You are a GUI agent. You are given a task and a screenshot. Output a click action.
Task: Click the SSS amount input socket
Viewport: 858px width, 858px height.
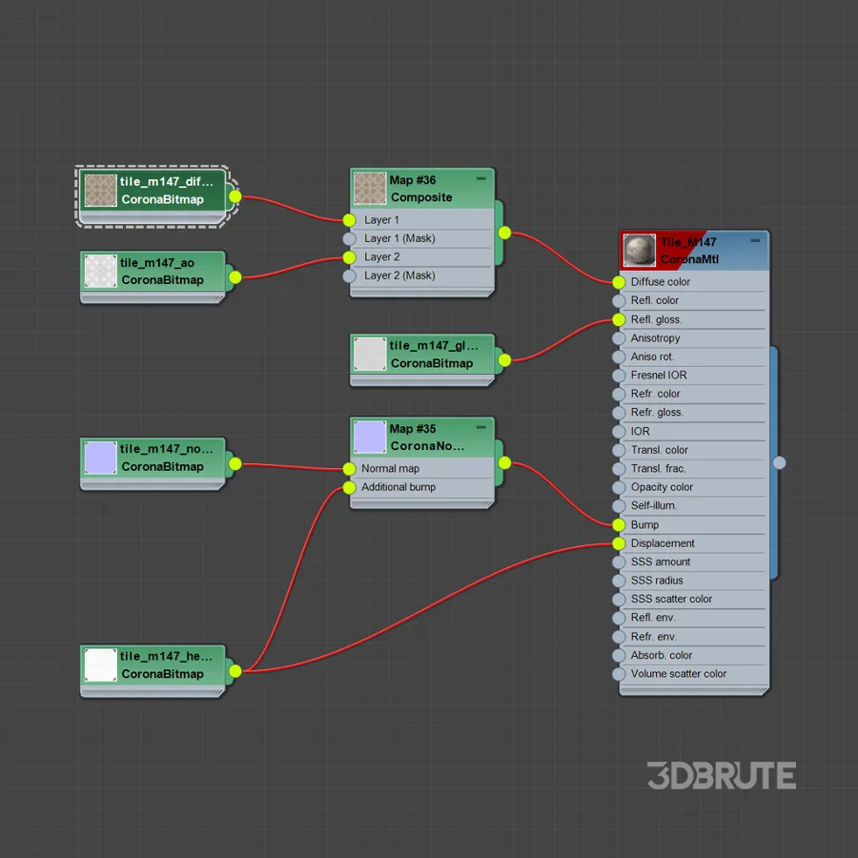pyautogui.click(x=619, y=562)
